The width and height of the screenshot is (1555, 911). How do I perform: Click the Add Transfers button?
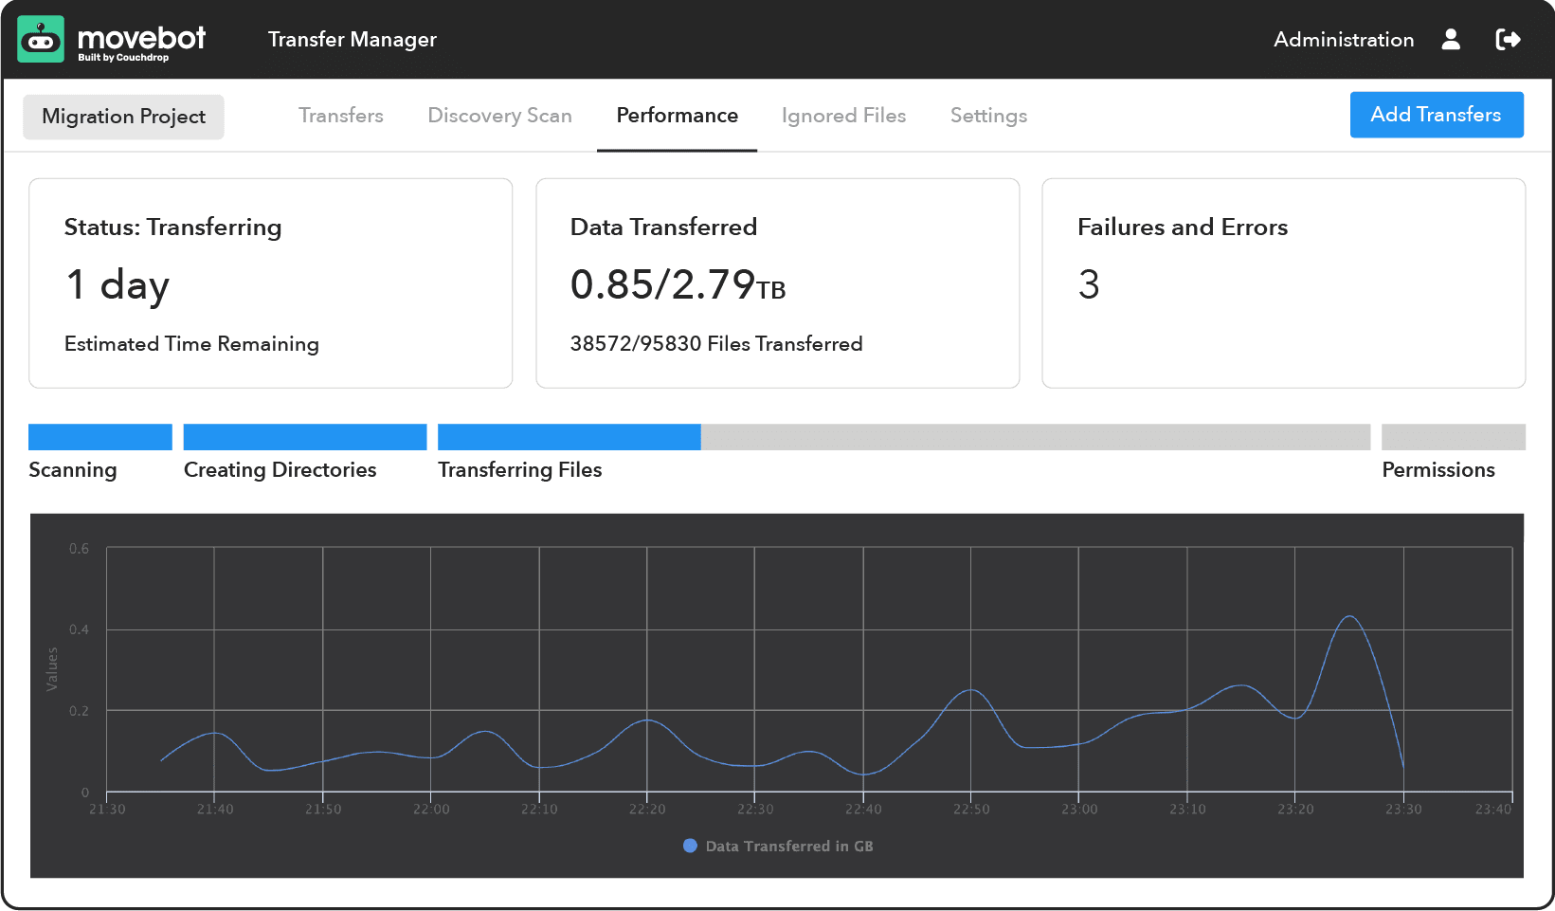click(x=1436, y=115)
